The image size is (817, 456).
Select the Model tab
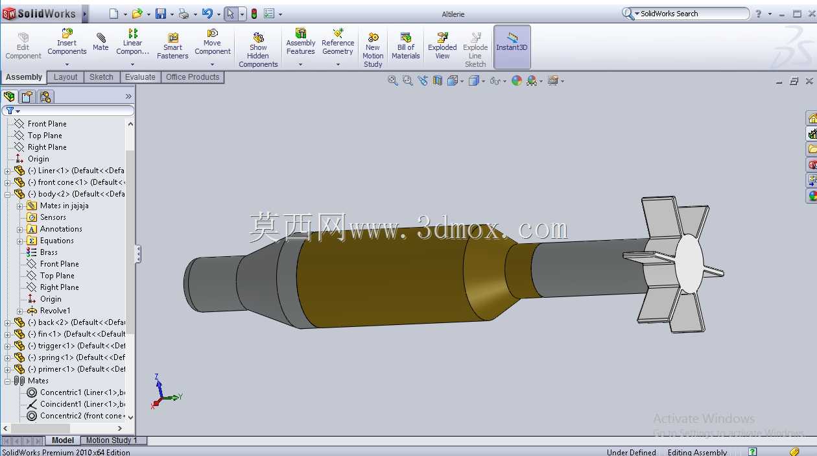coord(63,440)
